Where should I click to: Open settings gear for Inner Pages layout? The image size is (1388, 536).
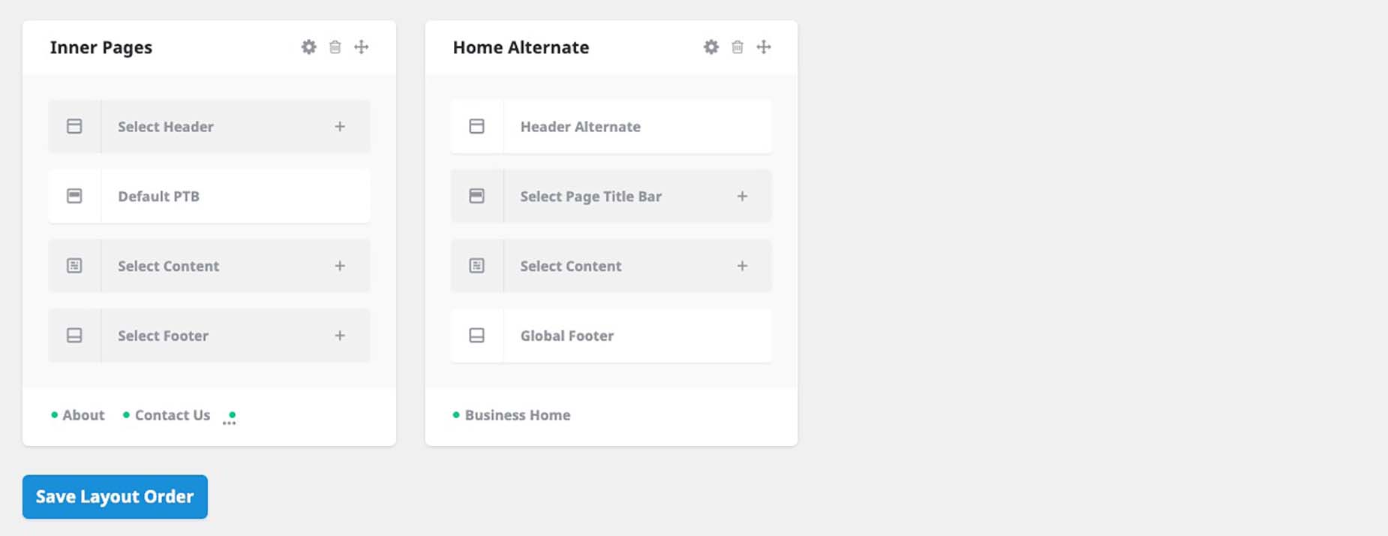[x=308, y=47]
